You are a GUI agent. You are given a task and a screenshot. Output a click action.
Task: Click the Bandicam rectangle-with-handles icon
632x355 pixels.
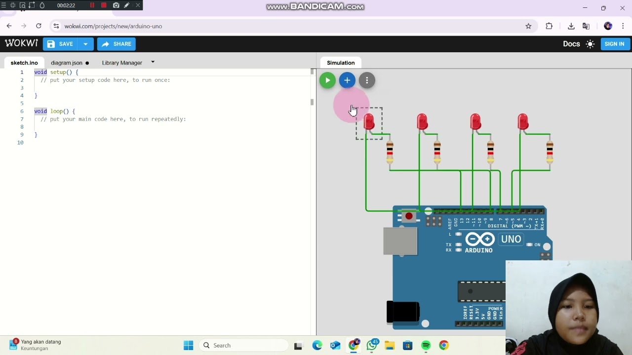(x=32, y=5)
